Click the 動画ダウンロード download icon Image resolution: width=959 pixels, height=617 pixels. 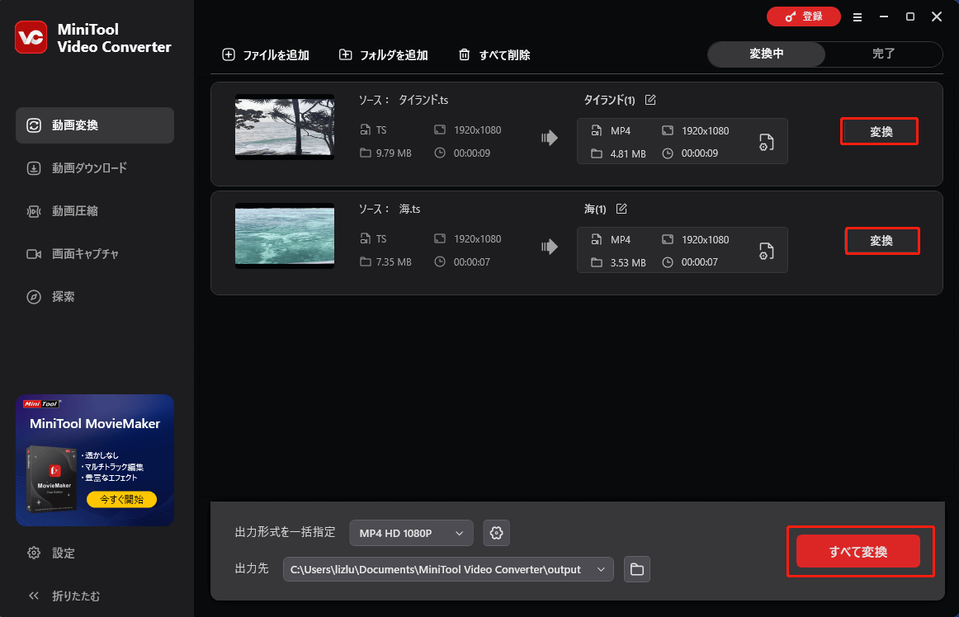(34, 168)
